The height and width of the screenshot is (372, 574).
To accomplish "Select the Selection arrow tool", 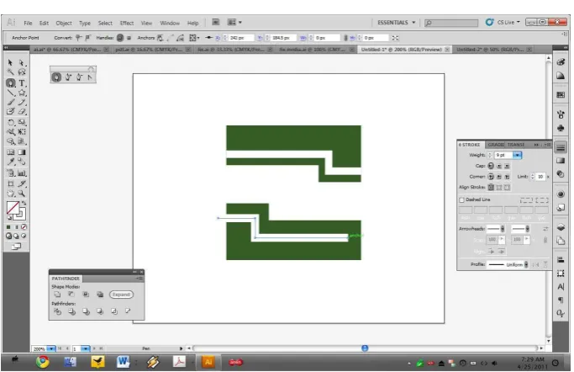I will (x=10, y=62).
